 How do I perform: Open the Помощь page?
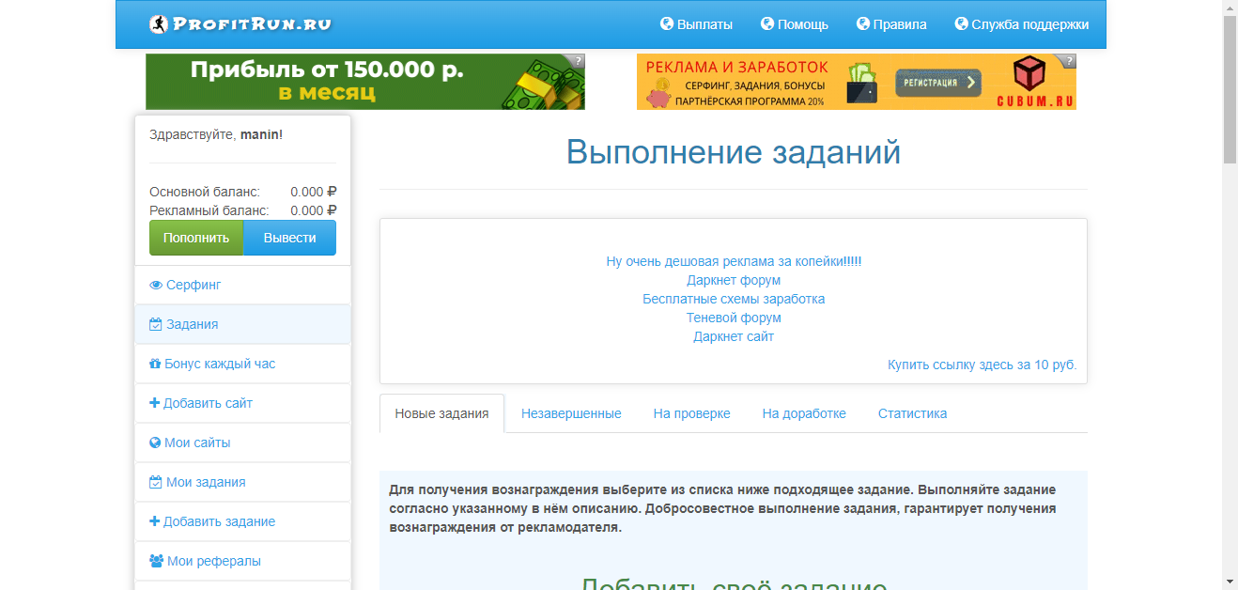click(x=794, y=24)
